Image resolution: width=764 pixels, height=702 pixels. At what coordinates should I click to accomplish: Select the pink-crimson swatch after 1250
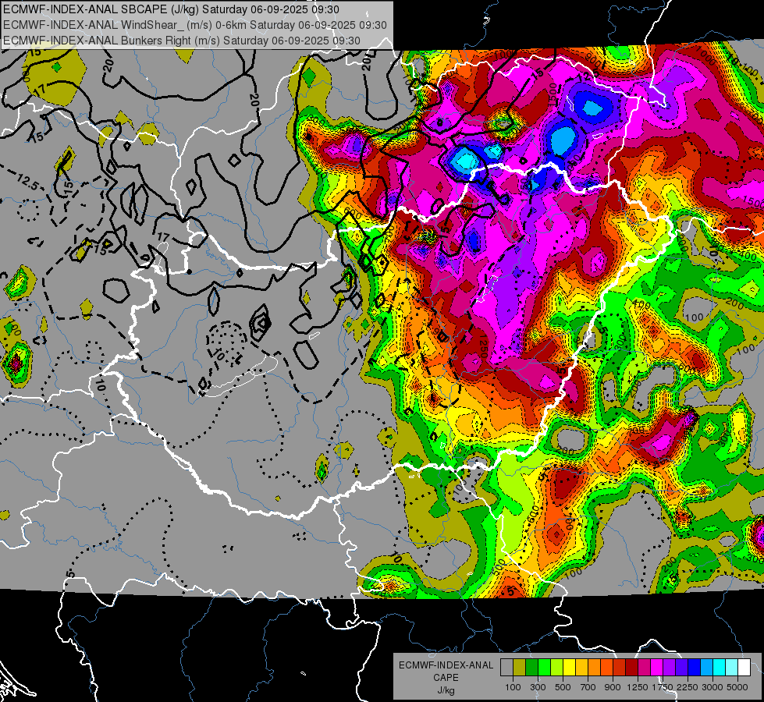tap(645, 668)
